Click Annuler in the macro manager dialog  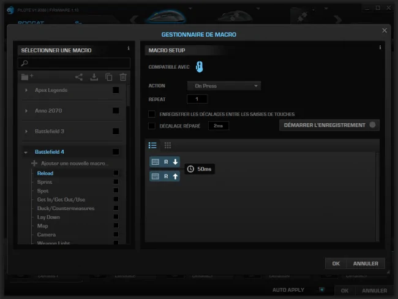[366, 263]
